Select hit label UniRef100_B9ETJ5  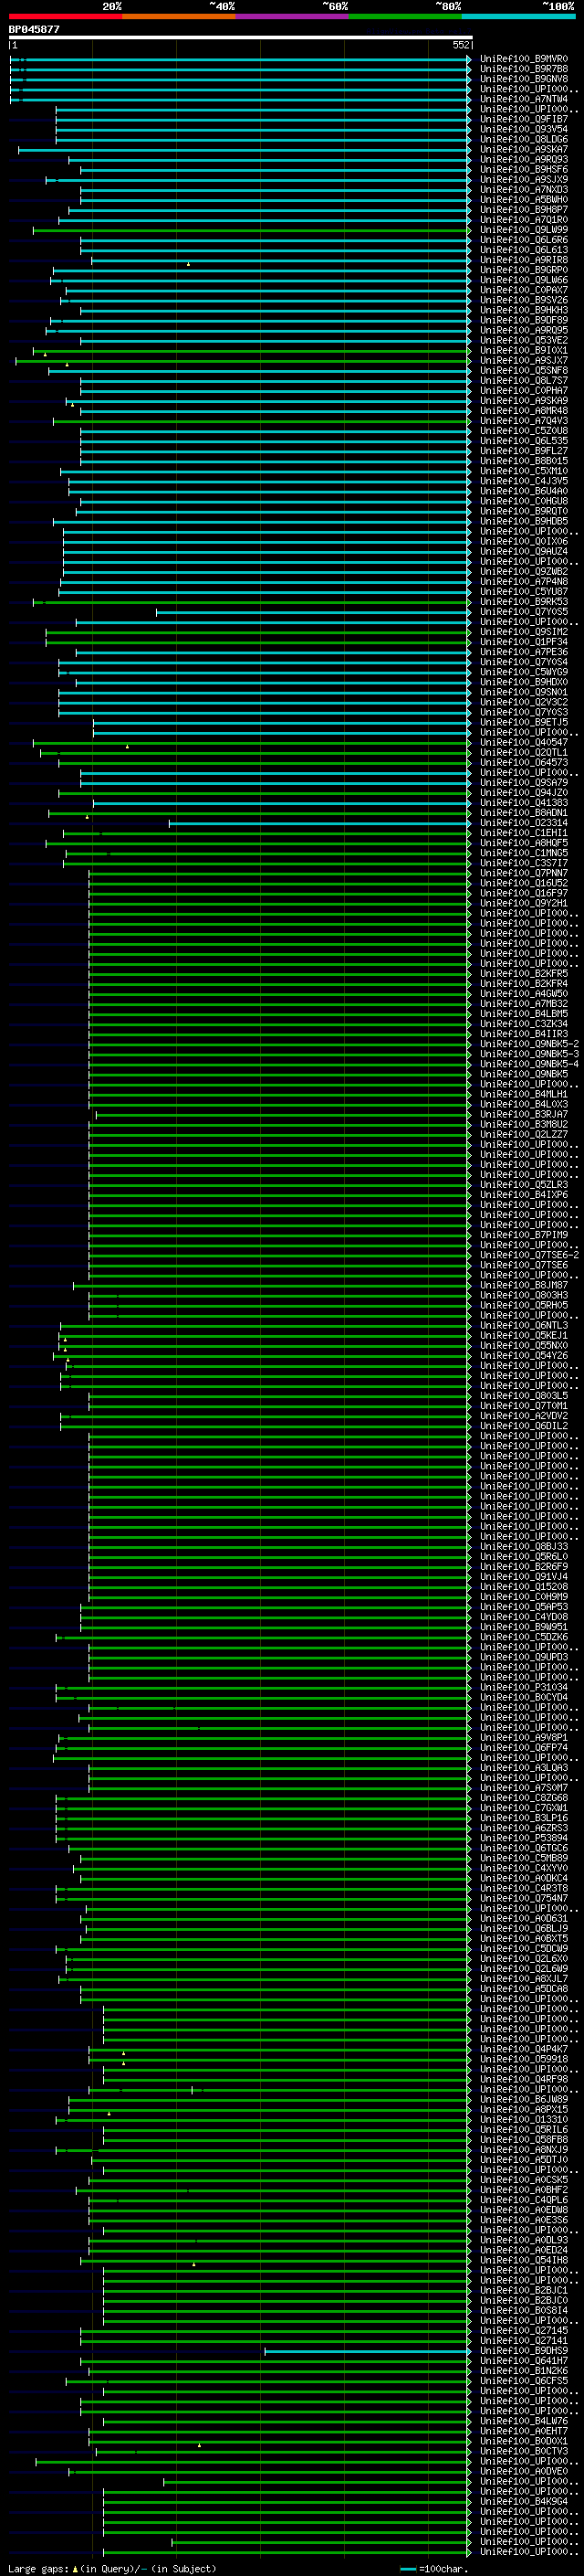coord(524,722)
